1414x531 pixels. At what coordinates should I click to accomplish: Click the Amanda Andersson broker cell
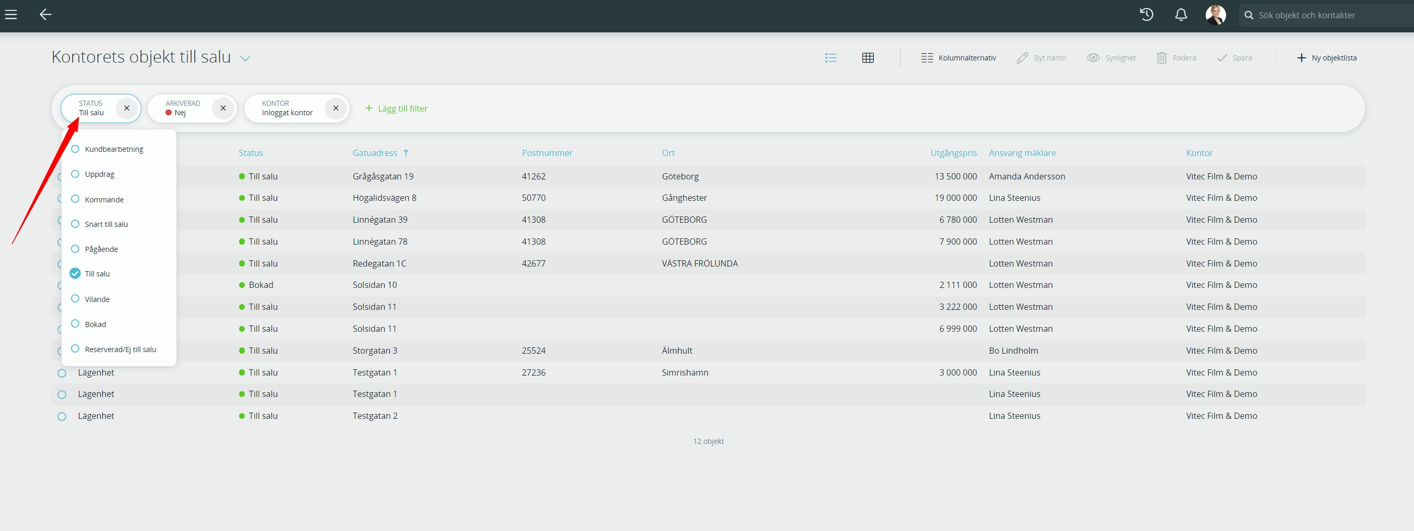tap(1027, 176)
